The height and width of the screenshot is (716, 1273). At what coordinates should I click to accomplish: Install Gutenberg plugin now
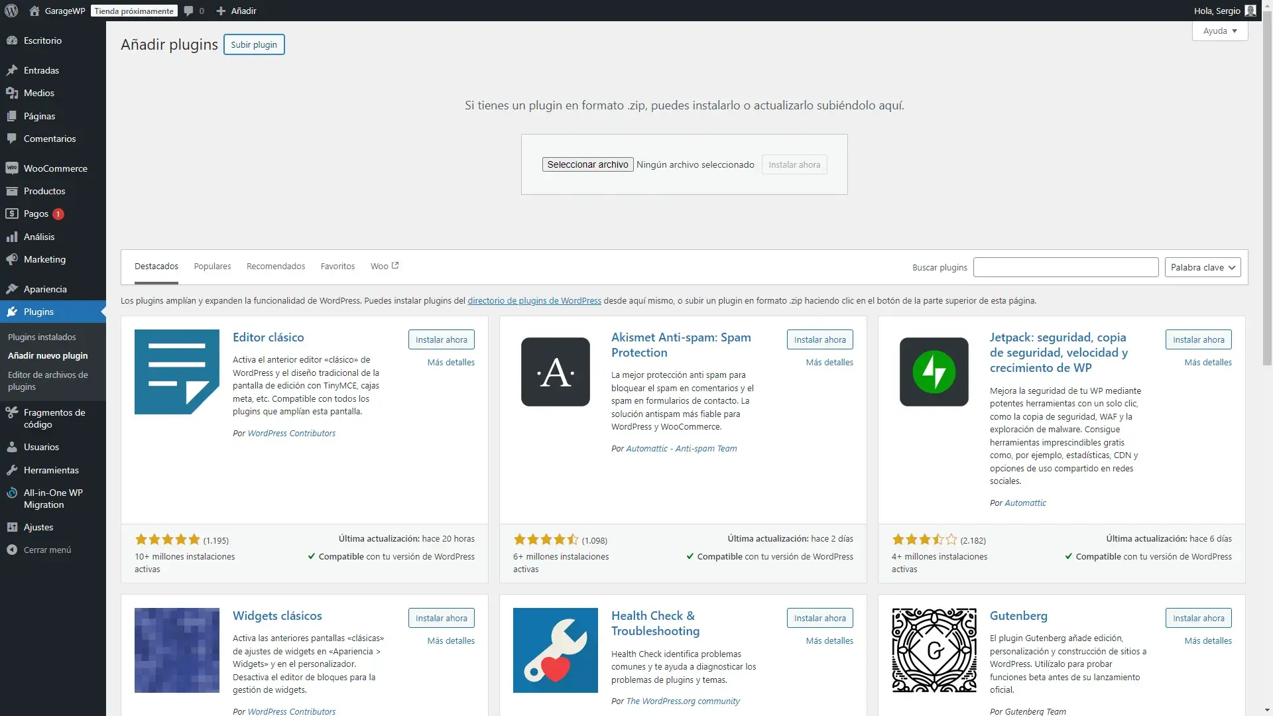tap(1199, 618)
